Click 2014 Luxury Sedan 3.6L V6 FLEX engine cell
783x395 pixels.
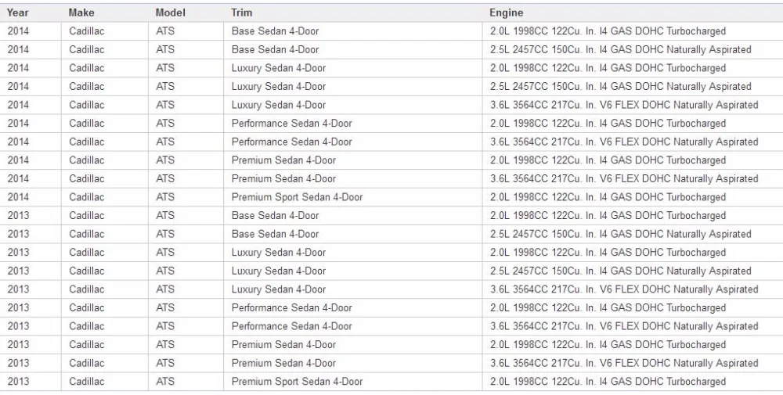(633, 106)
